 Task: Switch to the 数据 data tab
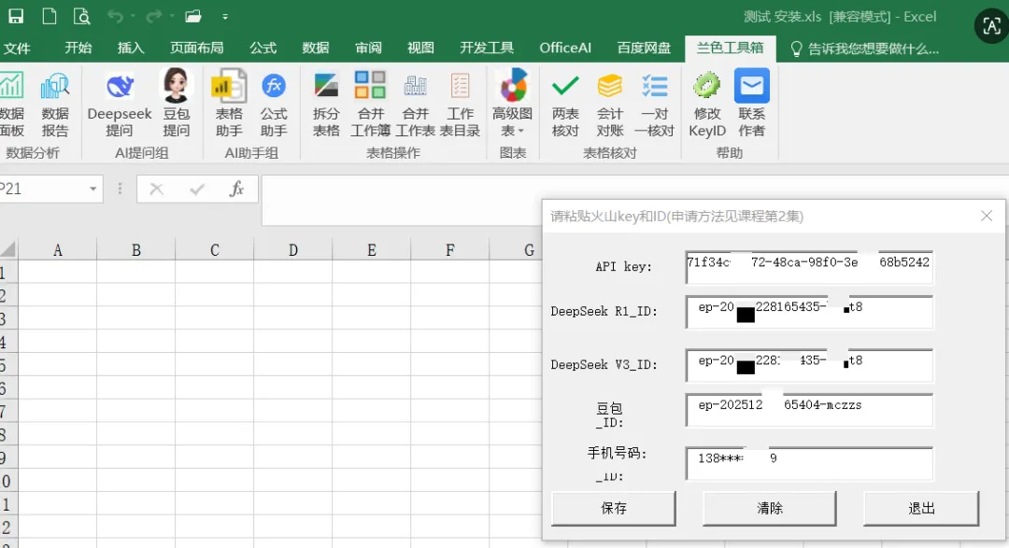click(x=316, y=49)
